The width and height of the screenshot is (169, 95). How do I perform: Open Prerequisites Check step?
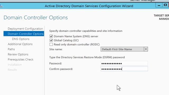(x=21, y=59)
